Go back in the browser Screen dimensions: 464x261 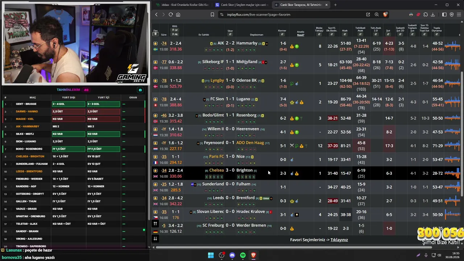point(156,14)
